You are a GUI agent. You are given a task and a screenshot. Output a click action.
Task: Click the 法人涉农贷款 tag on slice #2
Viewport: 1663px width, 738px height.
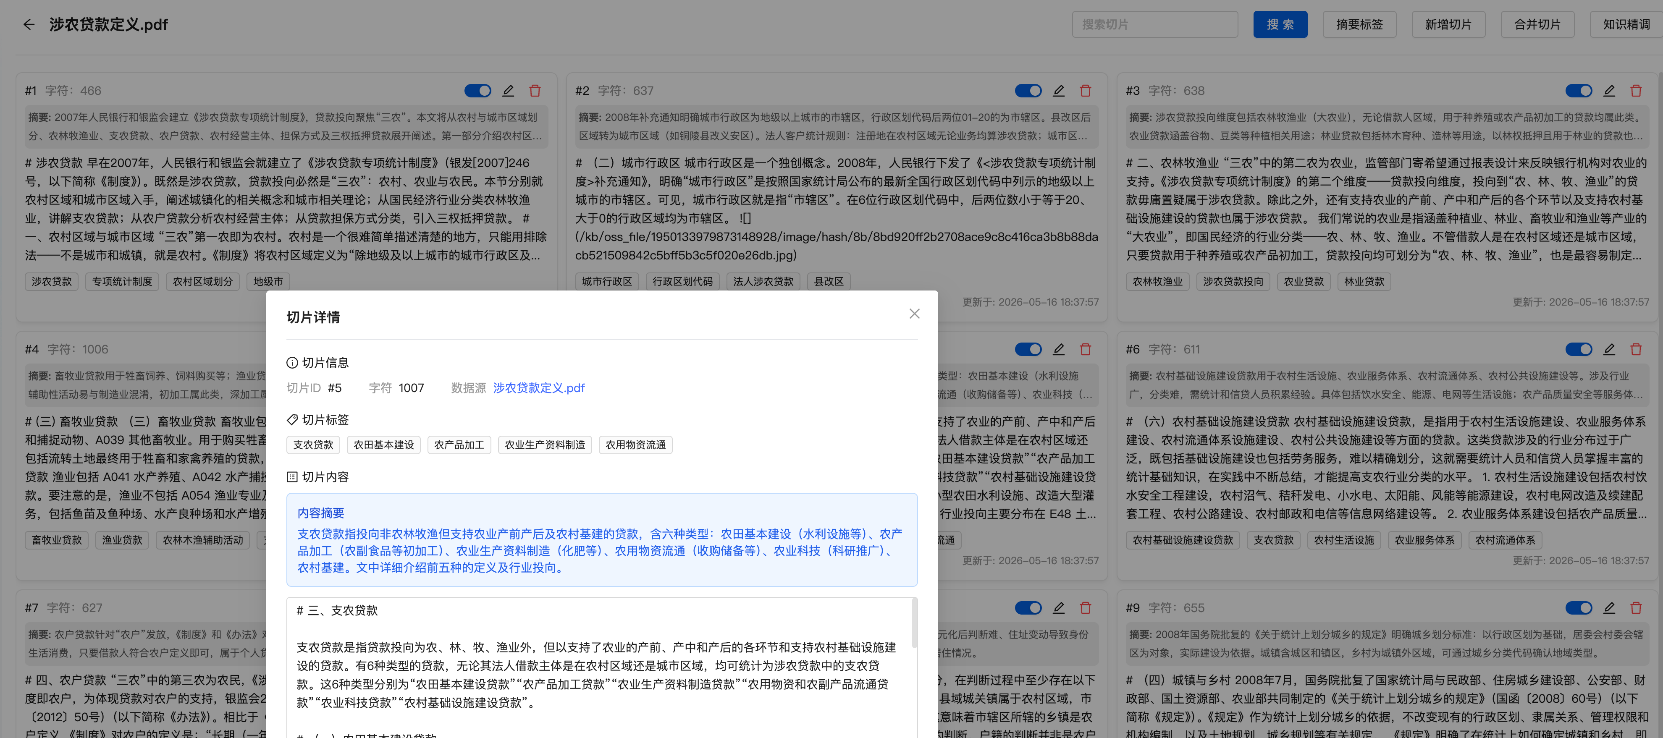tap(763, 282)
